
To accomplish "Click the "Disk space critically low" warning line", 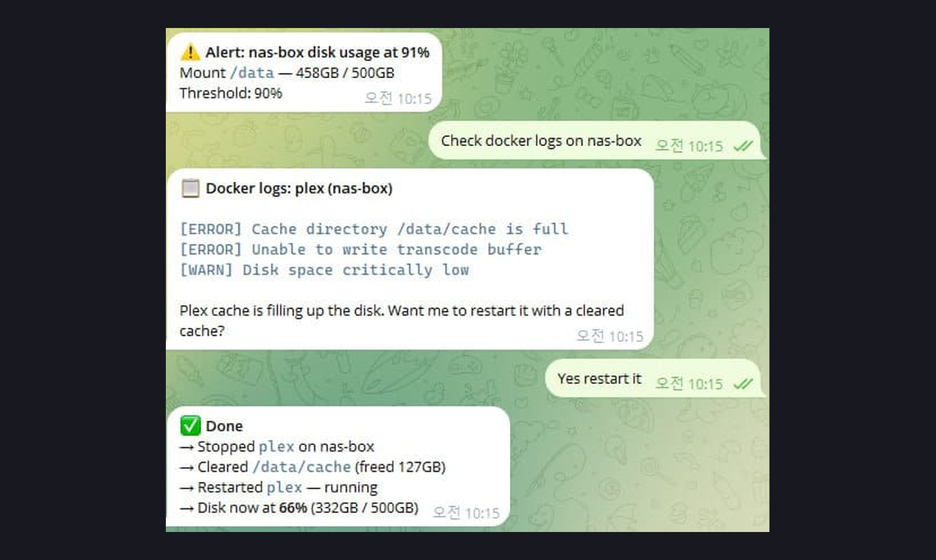I will pos(324,270).
